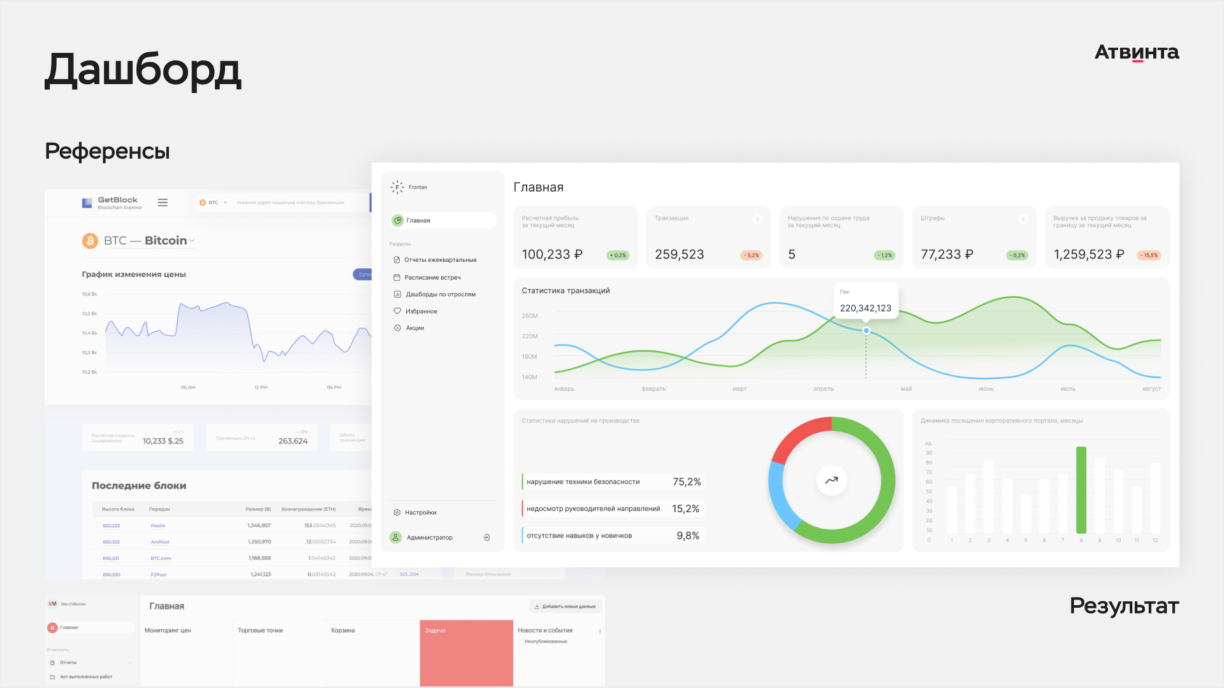Click the green bar for month 8
Image resolution: width=1224 pixels, height=688 pixels.
tap(1081, 489)
